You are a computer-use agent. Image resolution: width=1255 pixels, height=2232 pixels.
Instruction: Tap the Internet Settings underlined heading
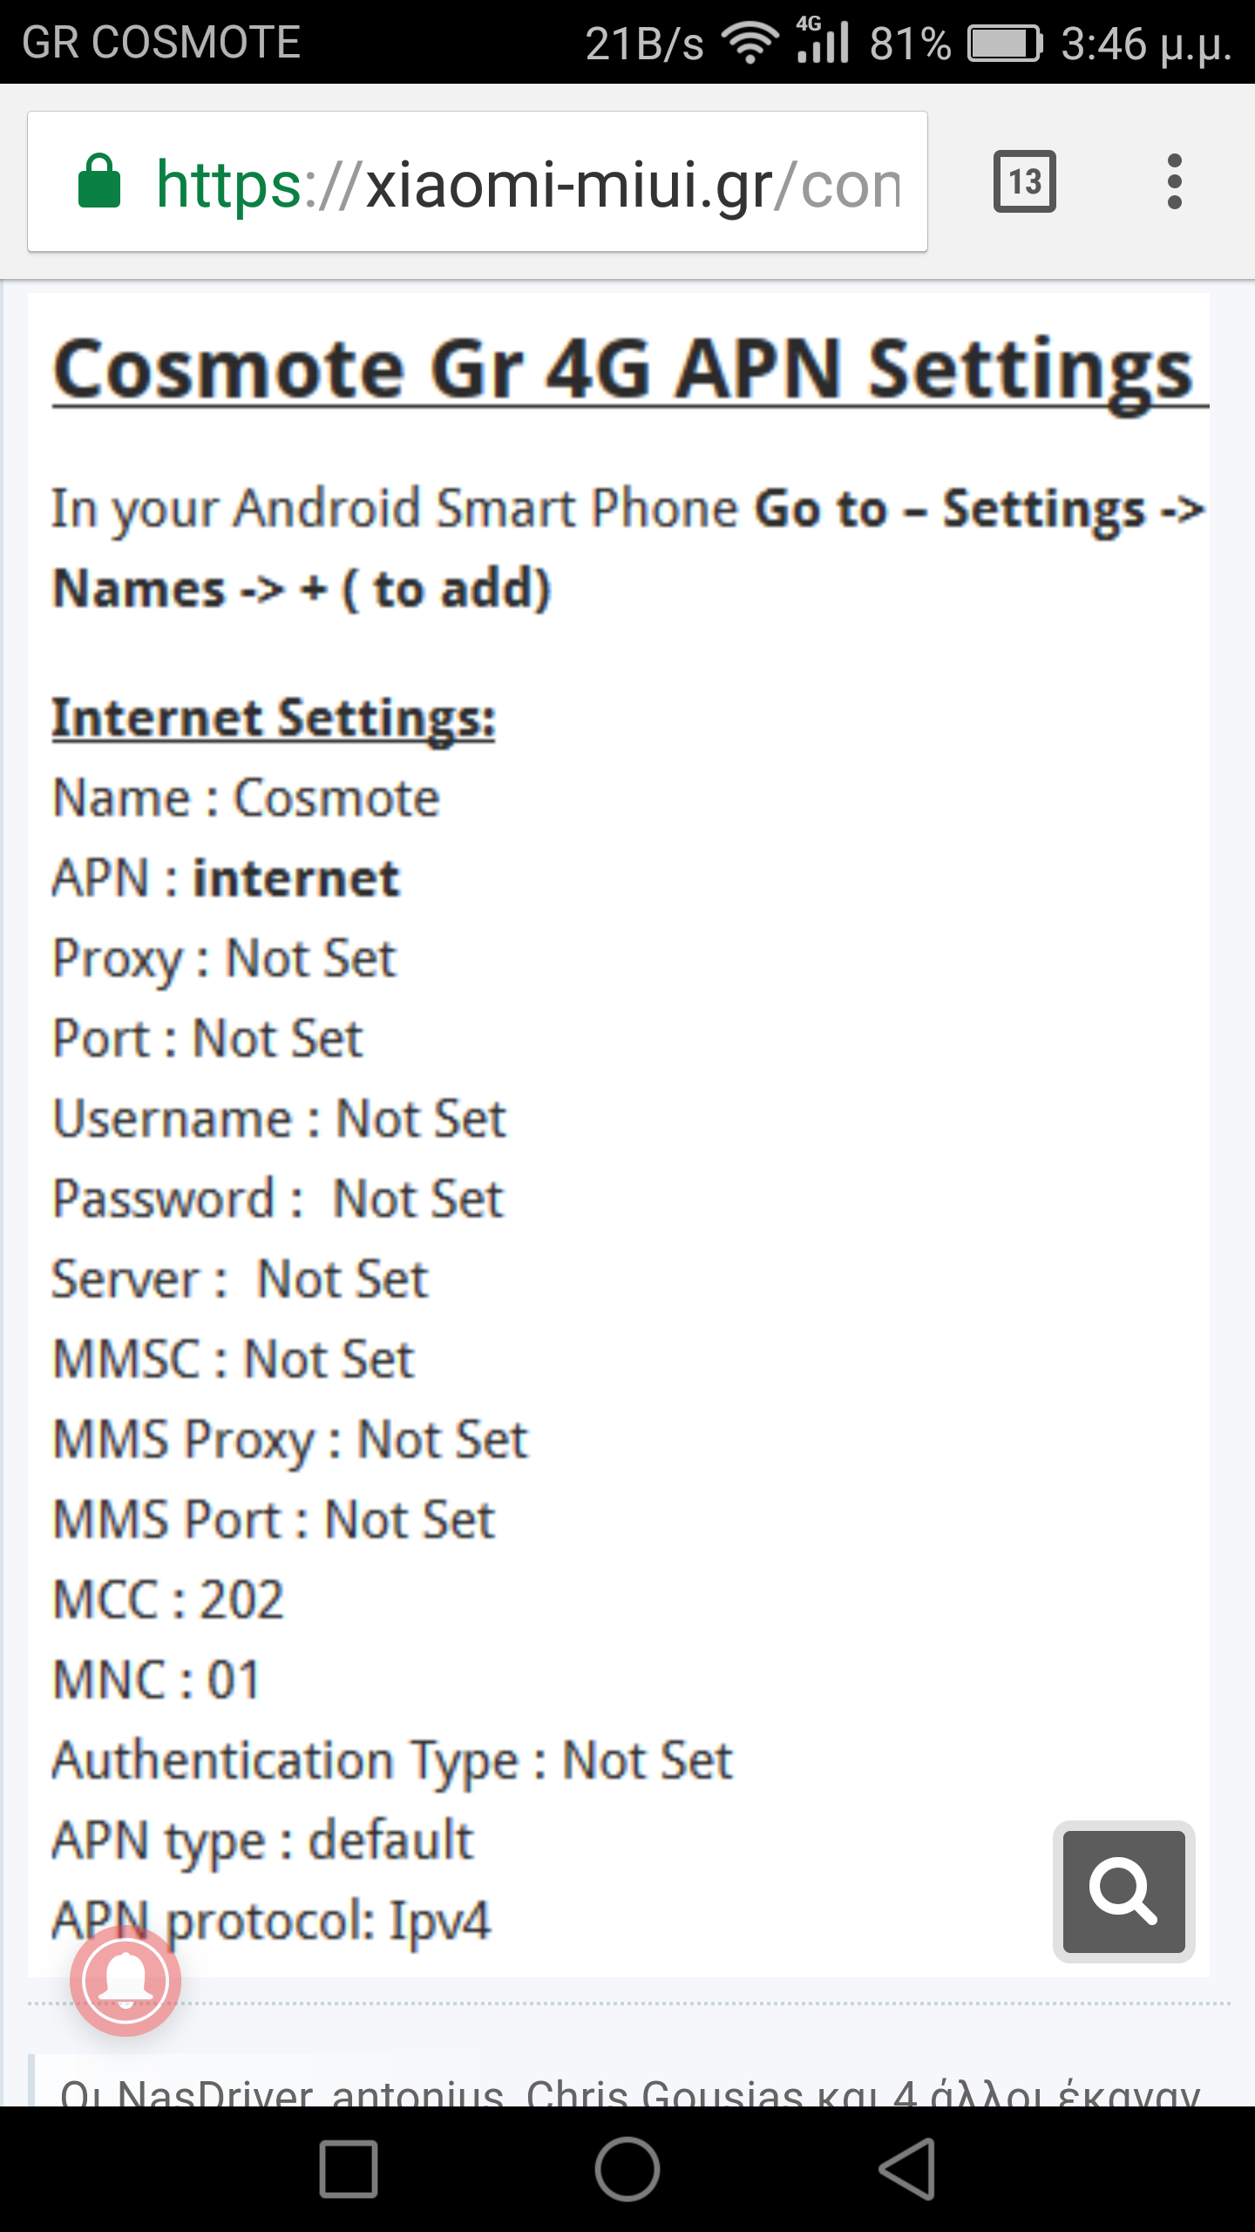[274, 718]
